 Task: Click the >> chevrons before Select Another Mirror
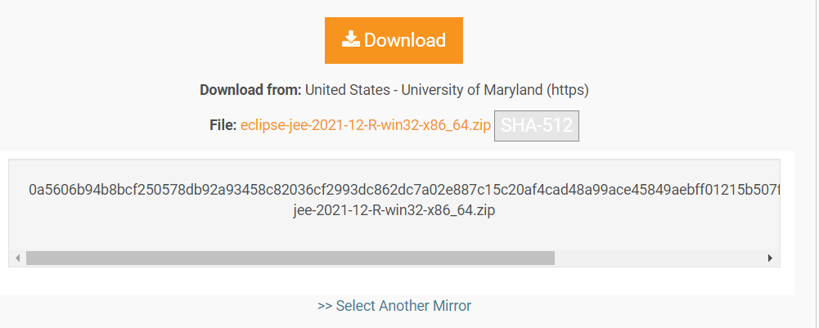[x=325, y=306]
